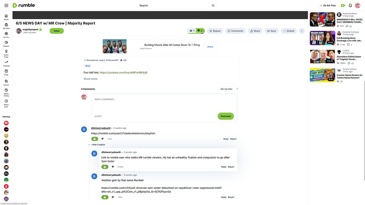Image resolution: width=365 pixels, height=205 pixels.
Task: Open the Tundra Tactical meme review thumbnail
Action: click(322, 75)
